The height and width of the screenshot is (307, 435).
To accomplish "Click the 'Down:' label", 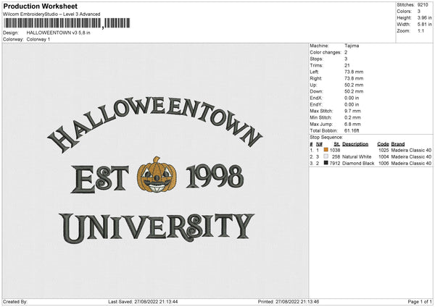I will pos(317,91).
